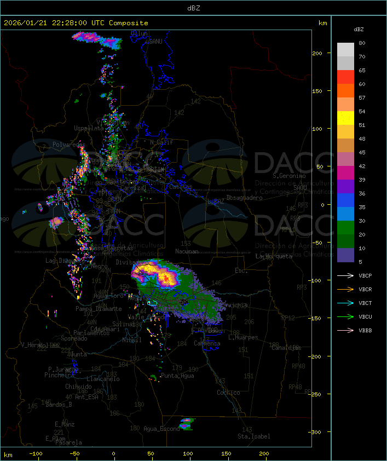Click the 'Pampa_Diamante' map label
Screen dimensions: 387x461
point(99,309)
